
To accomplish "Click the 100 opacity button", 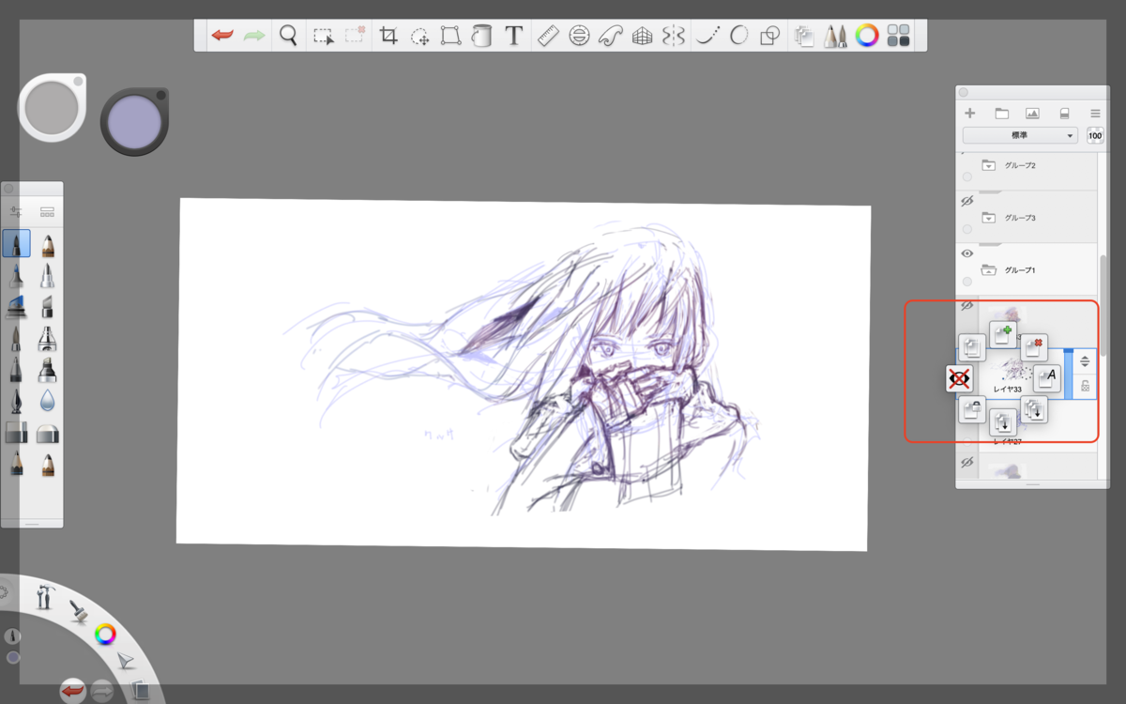I will pyautogui.click(x=1095, y=136).
